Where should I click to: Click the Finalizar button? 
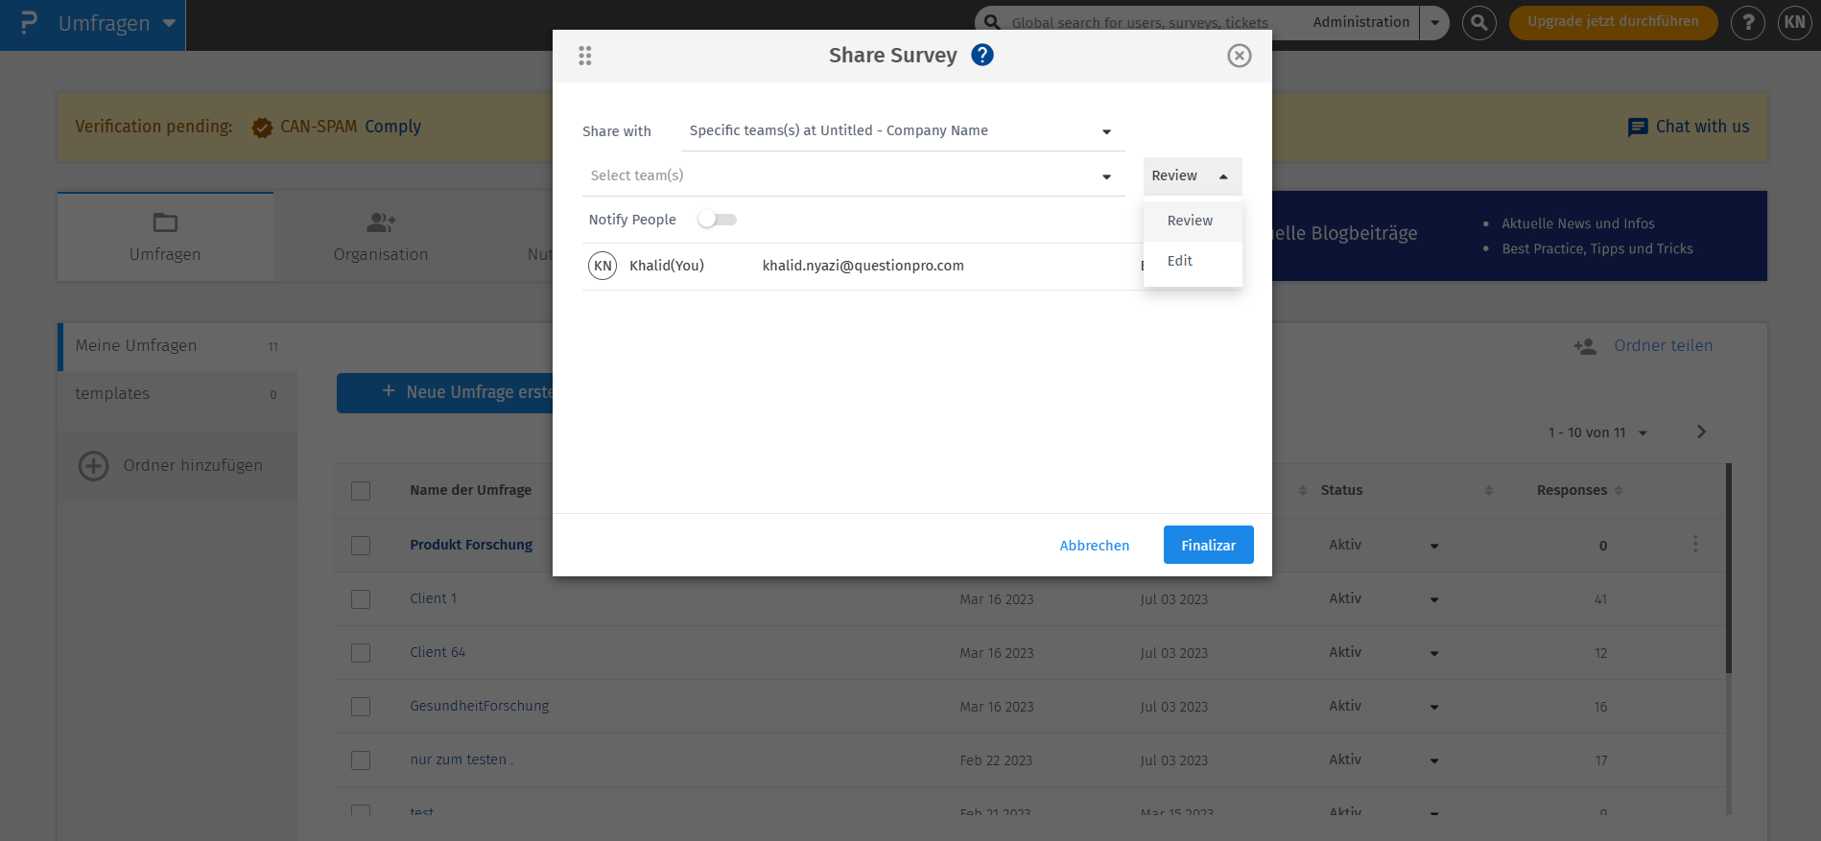coord(1208,545)
